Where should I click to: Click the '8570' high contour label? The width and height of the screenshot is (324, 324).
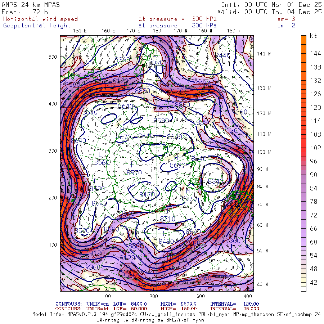tap(134, 173)
